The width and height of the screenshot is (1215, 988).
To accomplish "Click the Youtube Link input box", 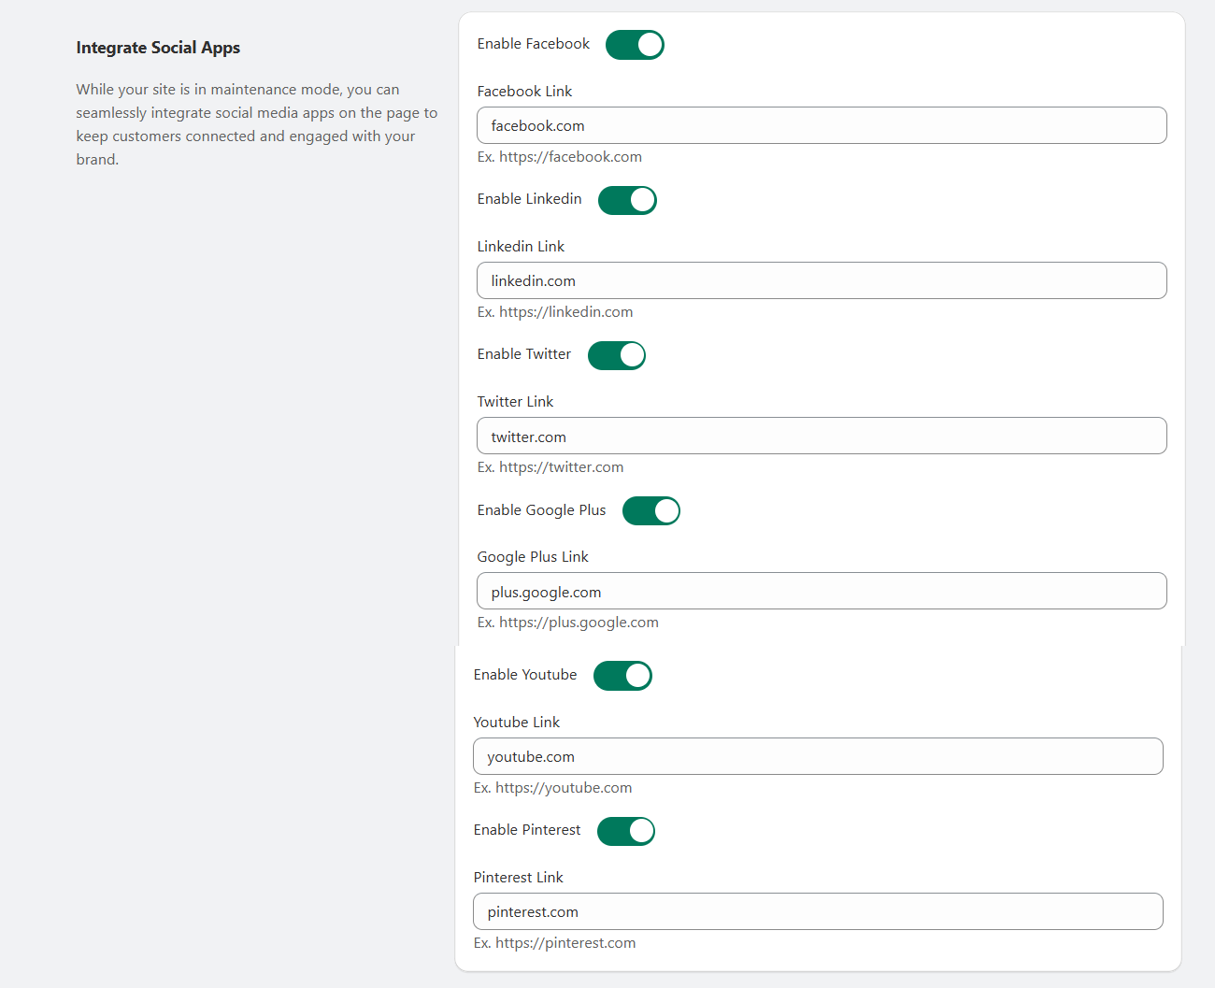I will click(x=818, y=756).
